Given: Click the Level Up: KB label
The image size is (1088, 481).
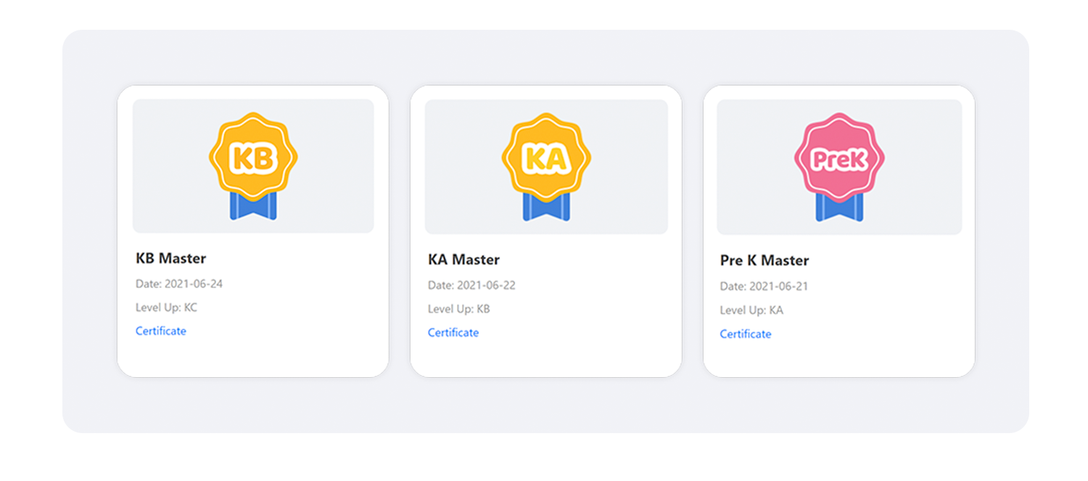Looking at the screenshot, I should coord(458,309).
